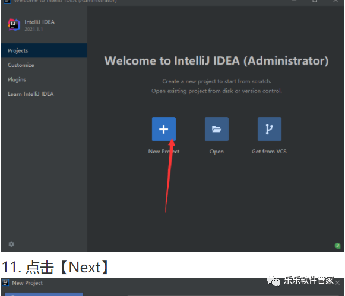Open the Learn IntelliJ IDEA tab
The height and width of the screenshot is (296, 345).
tap(44, 94)
